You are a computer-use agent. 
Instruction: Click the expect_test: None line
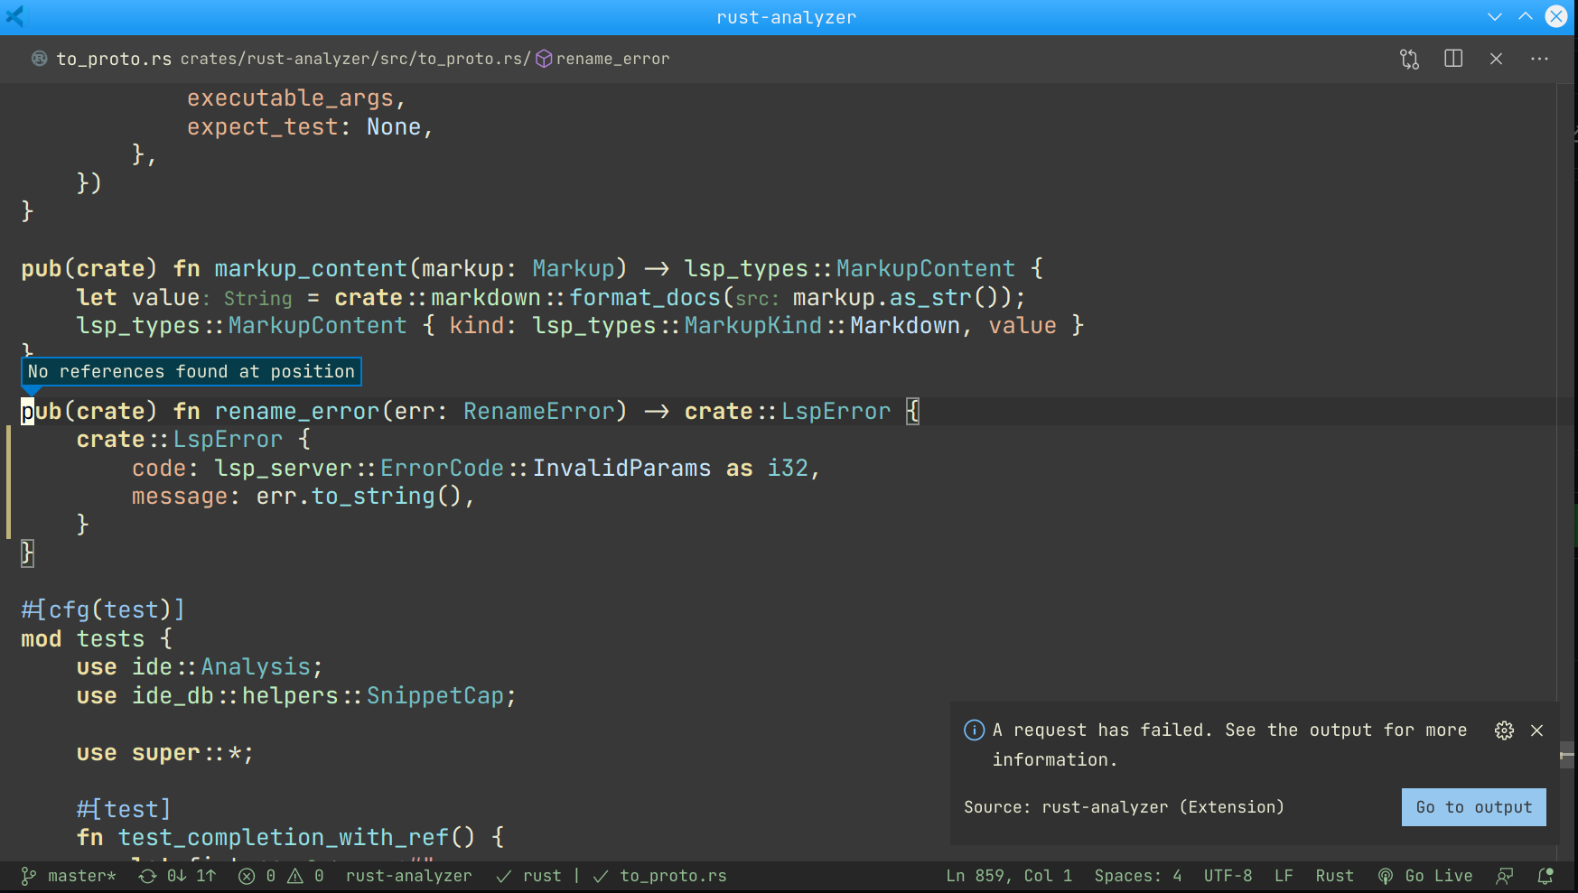pyautogui.click(x=310, y=127)
